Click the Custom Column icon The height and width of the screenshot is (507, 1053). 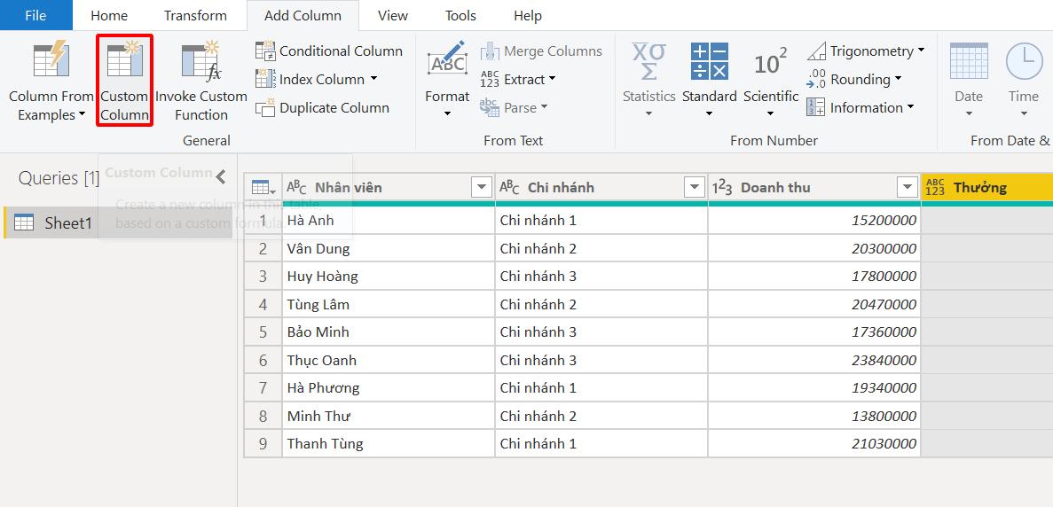(x=124, y=58)
